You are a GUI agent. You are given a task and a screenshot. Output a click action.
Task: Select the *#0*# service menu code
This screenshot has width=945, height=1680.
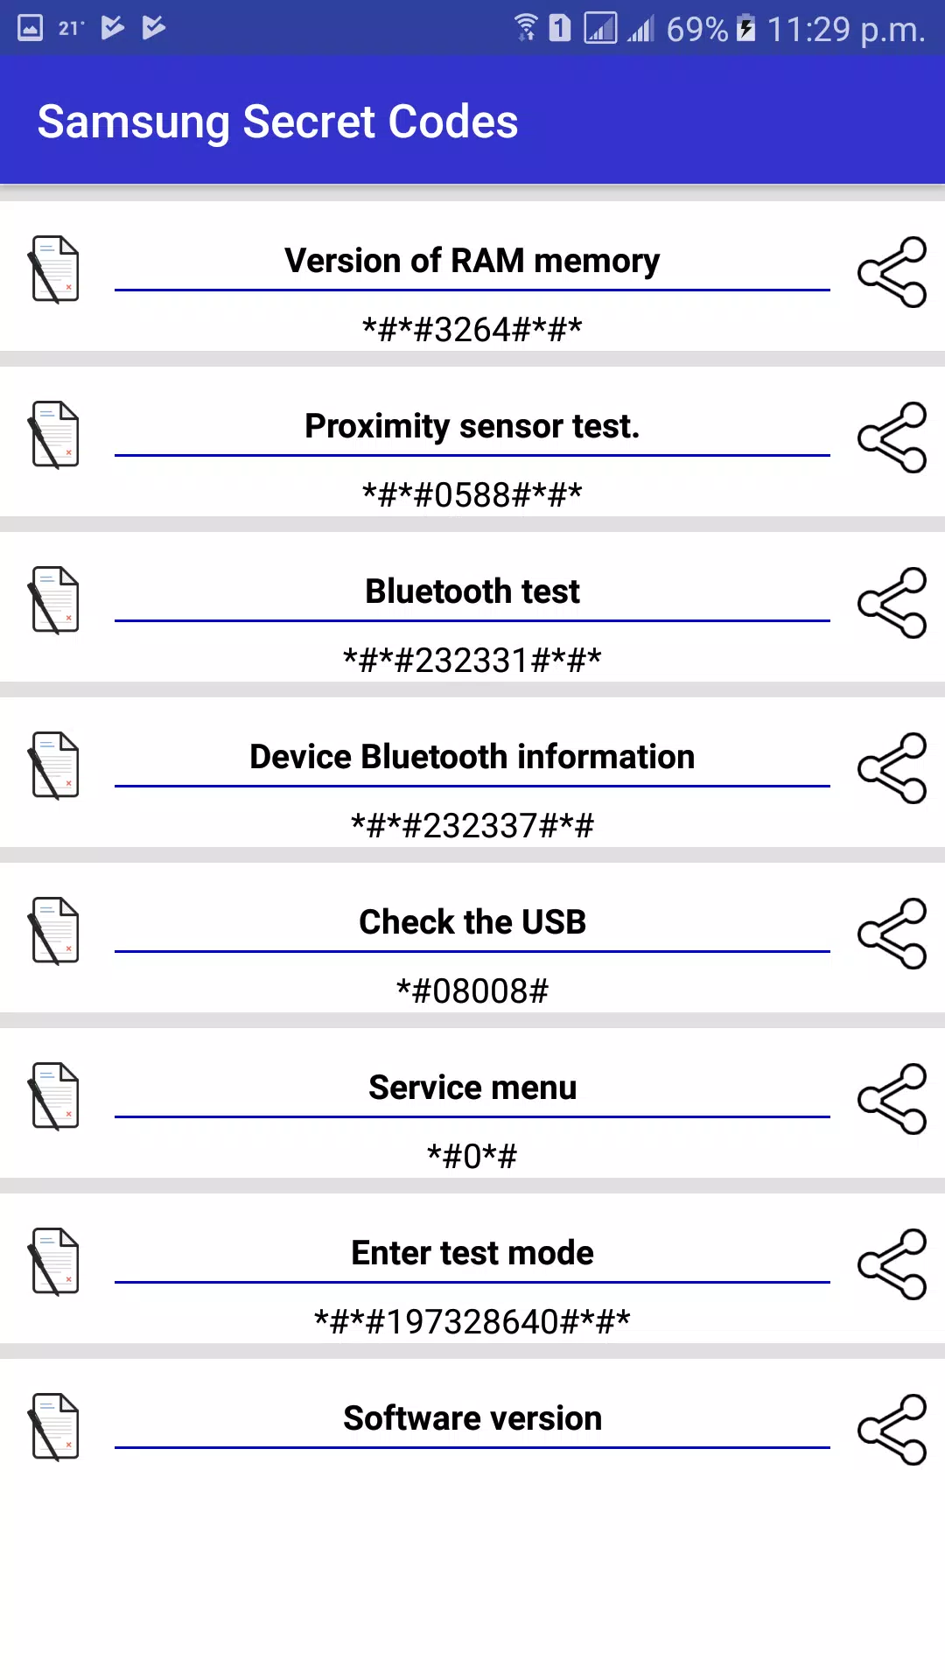click(x=472, y=1157)
